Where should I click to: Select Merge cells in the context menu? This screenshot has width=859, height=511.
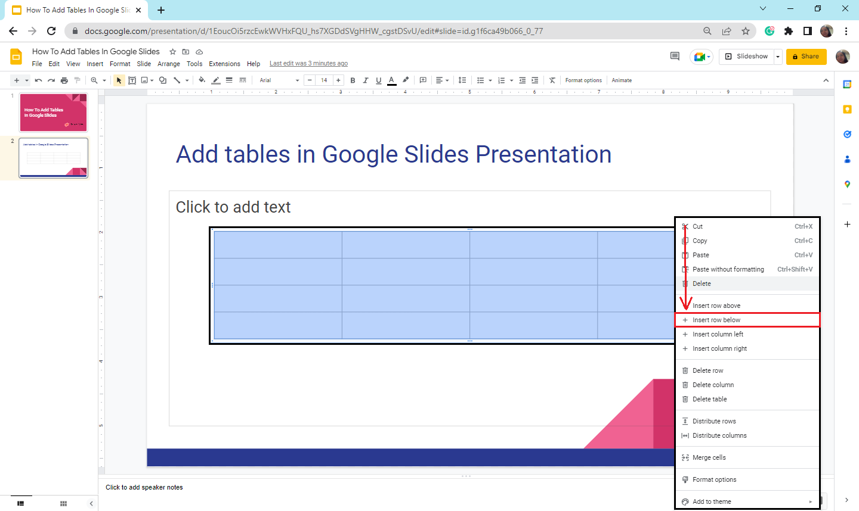[x=747, y=457]
